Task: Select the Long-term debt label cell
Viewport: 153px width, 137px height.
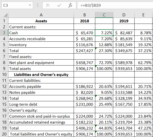Action: point(41,104)
